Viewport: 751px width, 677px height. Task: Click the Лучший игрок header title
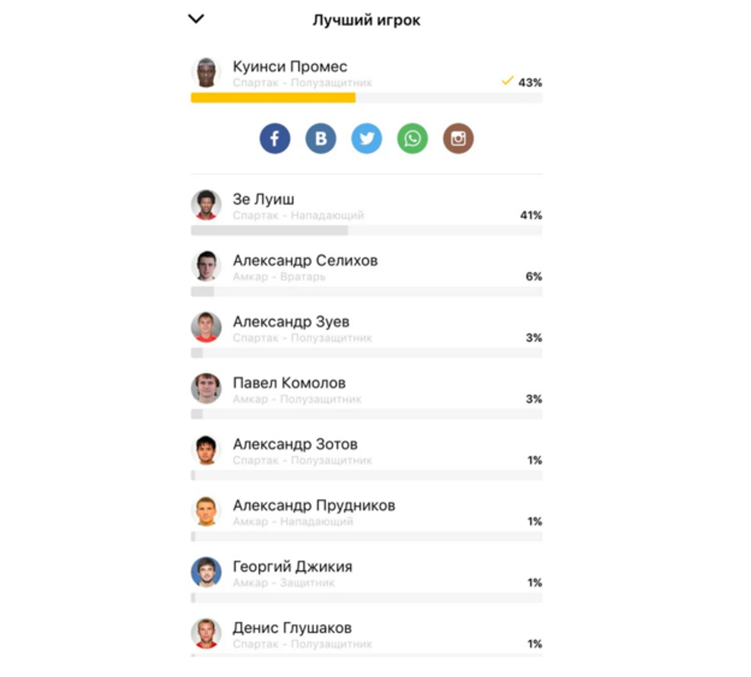pyautogui.click(x=366, y=20)
